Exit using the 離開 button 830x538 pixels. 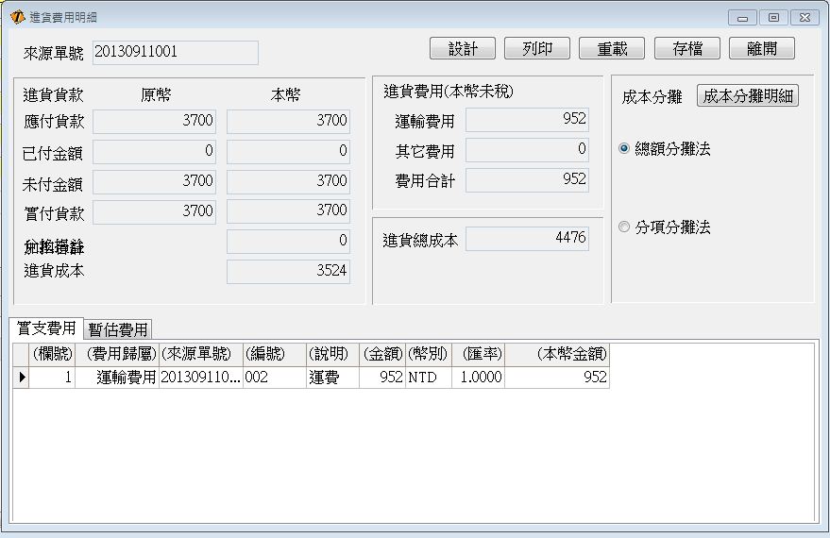point(761,49)
